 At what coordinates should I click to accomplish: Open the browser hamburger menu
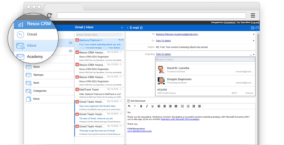[x=253, y=15]
